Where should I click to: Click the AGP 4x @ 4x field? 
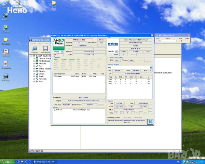coord(136,49)
